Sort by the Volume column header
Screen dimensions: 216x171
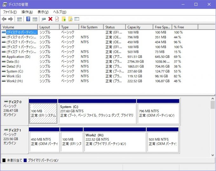[19, 27]
